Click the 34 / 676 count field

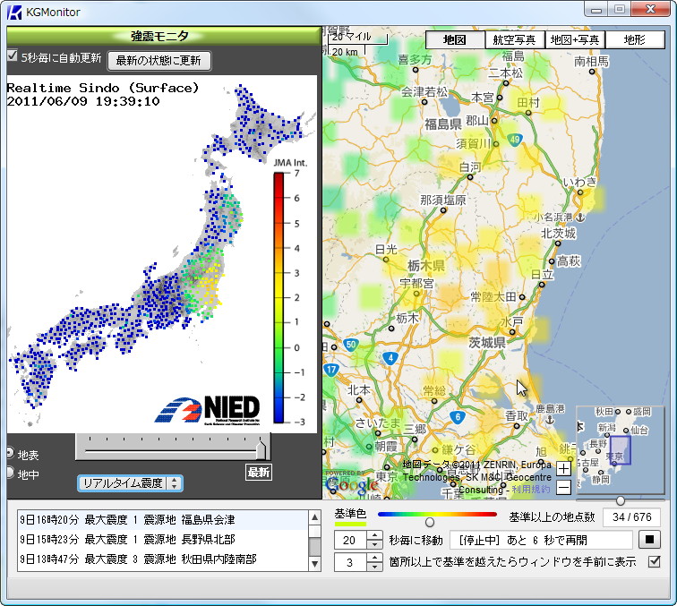[x=631, y=517]
